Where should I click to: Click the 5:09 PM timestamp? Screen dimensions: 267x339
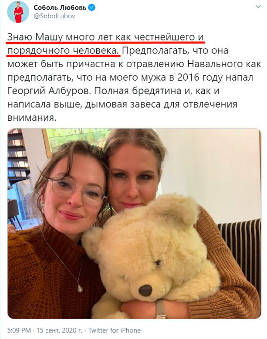[19, 330]
